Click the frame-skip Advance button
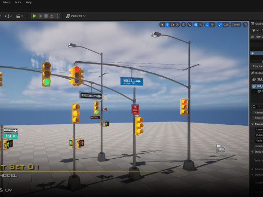This screenshot has width=263, height=197. [x=40, y=16]
